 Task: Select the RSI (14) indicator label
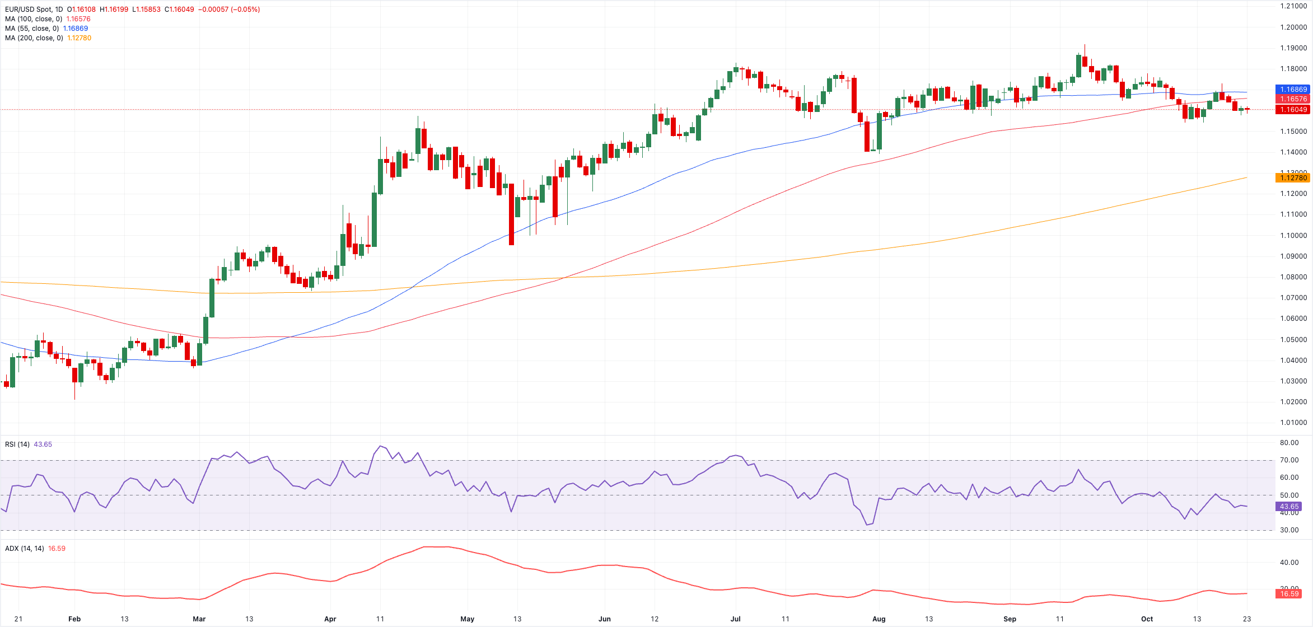[x=17, y=444]
